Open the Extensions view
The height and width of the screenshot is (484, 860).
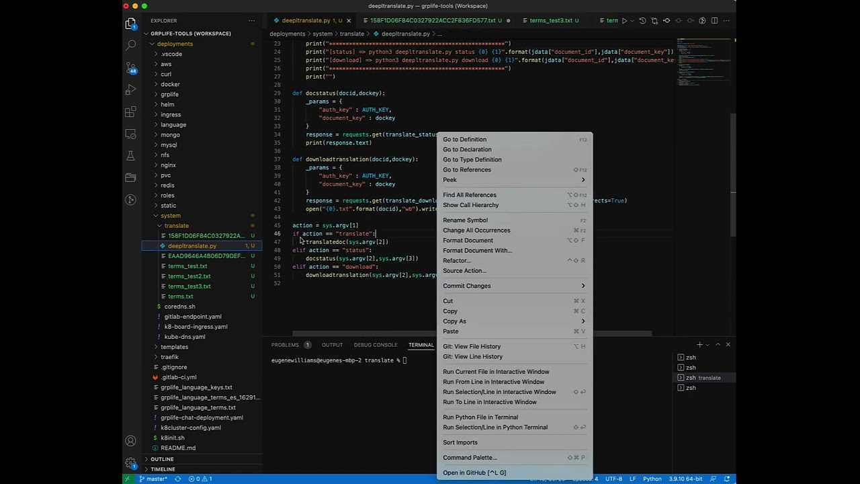tap(130, 112)
